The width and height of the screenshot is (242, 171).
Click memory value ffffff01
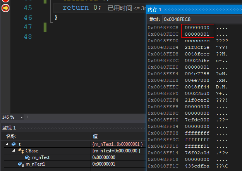click(x=197, y=146)
